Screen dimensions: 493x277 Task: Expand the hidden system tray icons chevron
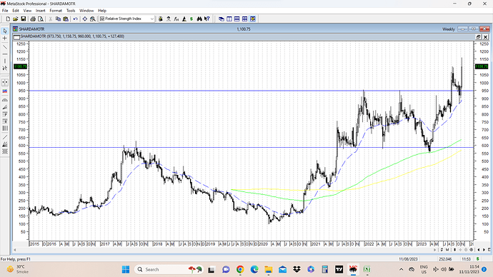(402, 269)
